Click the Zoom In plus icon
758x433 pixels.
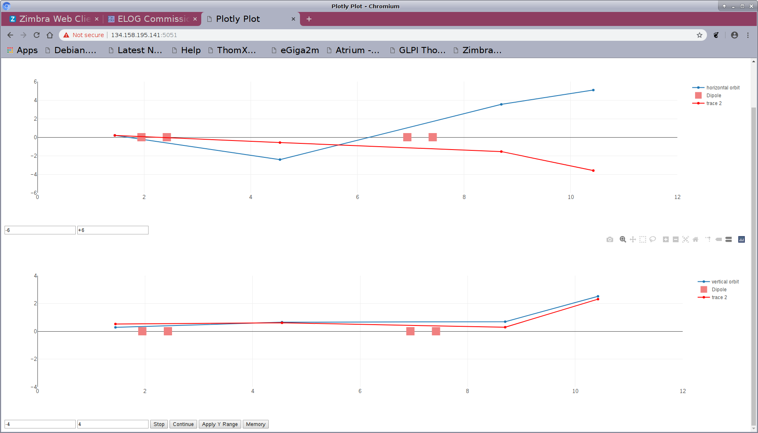666,239
